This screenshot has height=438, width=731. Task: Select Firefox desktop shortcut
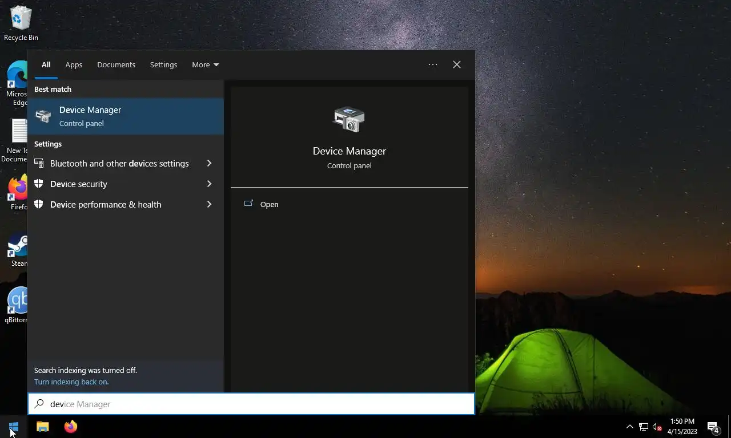18,193
